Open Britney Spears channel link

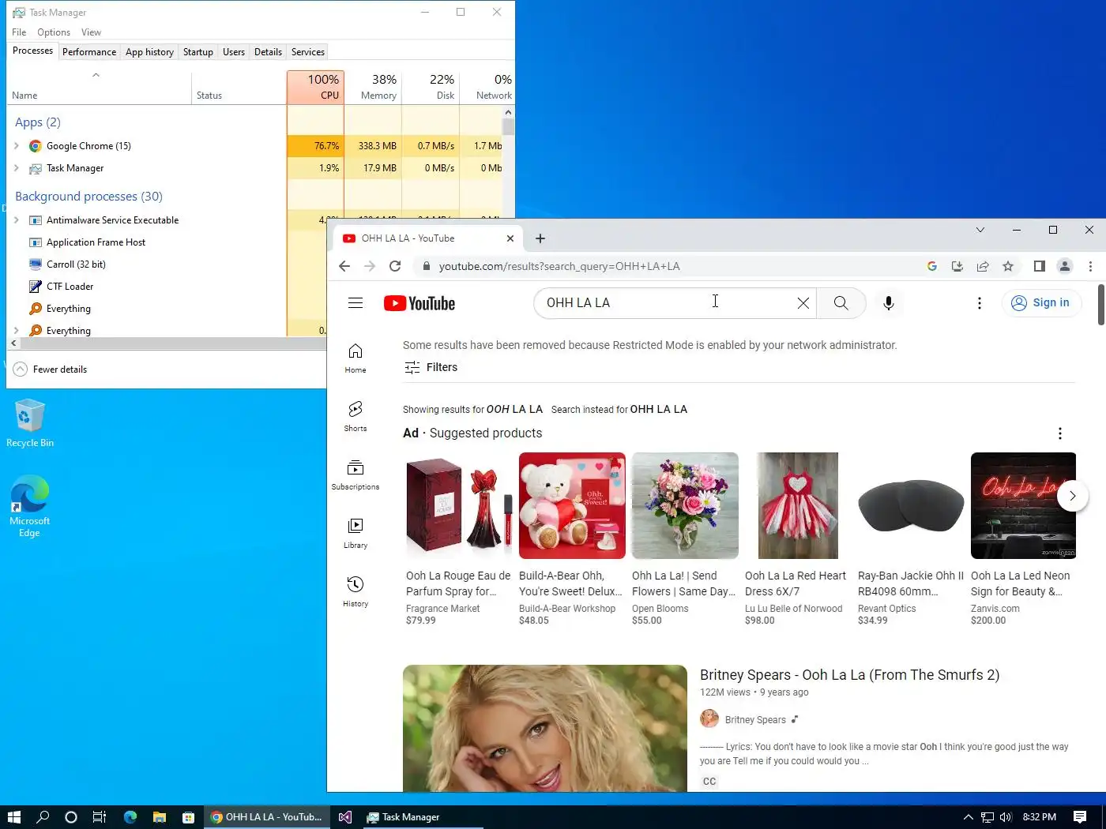[x=755, y=720]
